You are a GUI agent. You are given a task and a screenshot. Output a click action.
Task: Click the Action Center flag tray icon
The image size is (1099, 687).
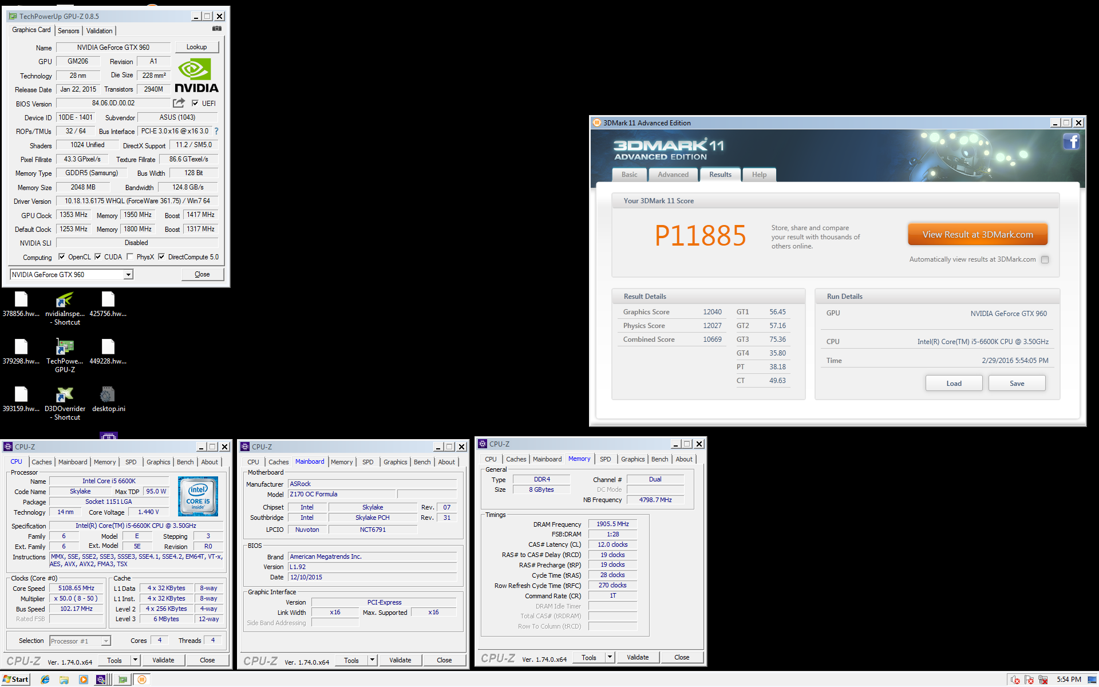click(1029, 680)
